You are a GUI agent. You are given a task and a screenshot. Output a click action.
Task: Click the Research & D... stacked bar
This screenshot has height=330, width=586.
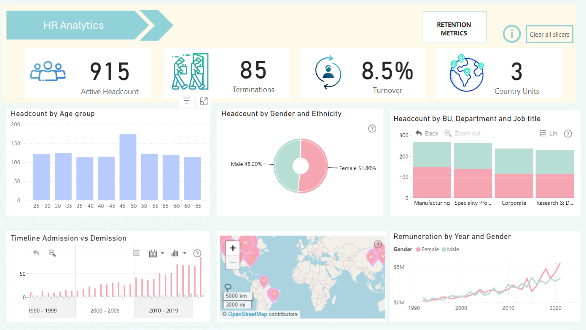(x=555, y=174)
